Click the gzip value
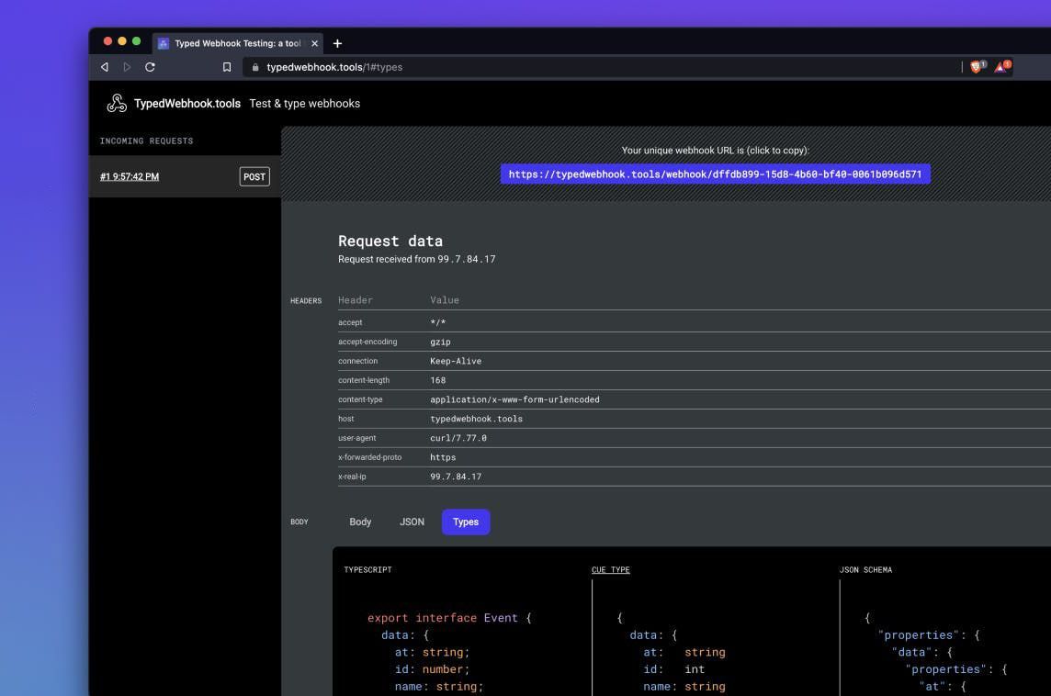The width and height of the screenshot is (1051, 696). click(x=440, y=342)
